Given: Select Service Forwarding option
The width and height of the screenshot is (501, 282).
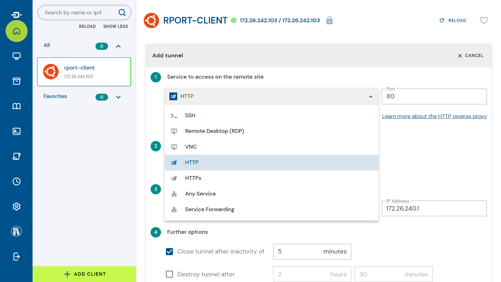Looking at the screenshot, I should (x=209, y=209).
